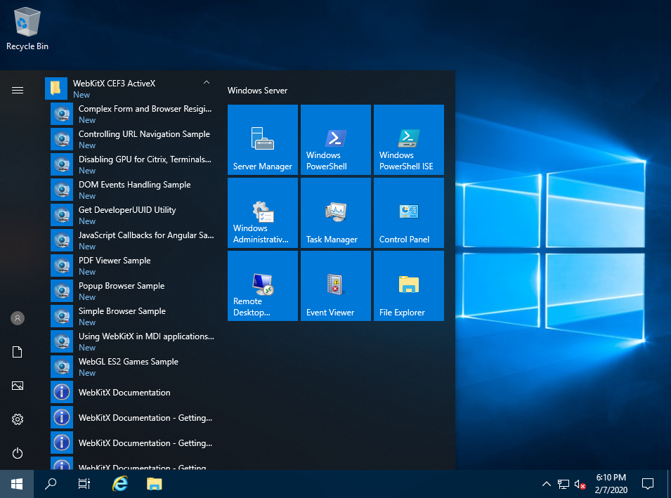This screenshot has width=671, height=498.
Task: Open Documents from the Start sidebar
Action: coord(18,352)
